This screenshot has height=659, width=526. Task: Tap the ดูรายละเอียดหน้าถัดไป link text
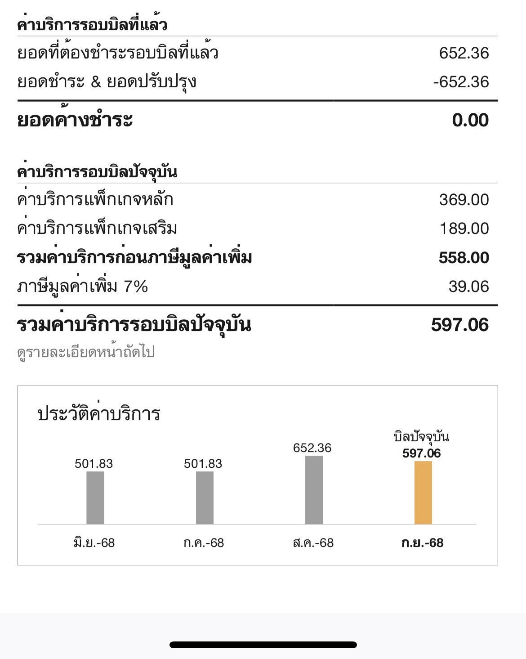(x=86, y=352)
